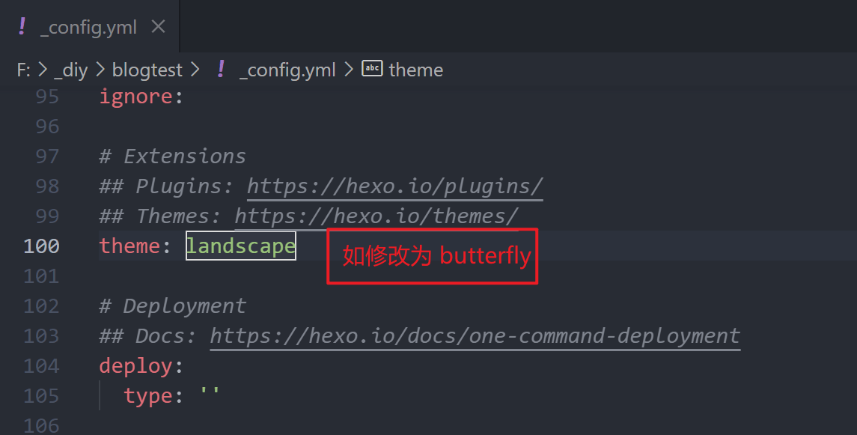
Task: Click the theme symbol icon in breadcrumb
Action: [372, 69]
